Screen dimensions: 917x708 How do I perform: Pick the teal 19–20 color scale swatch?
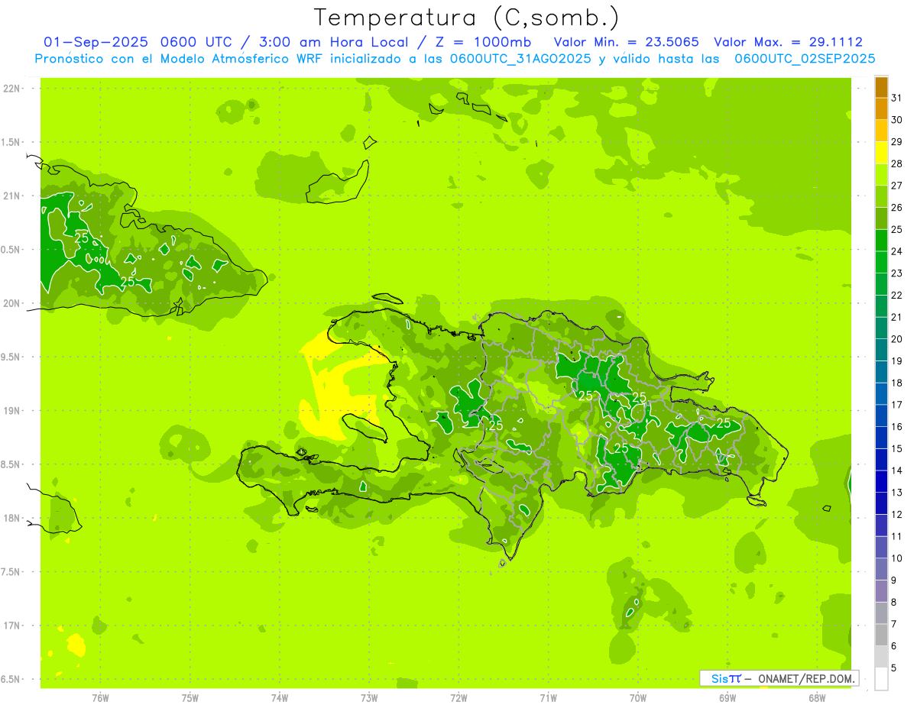881,351
